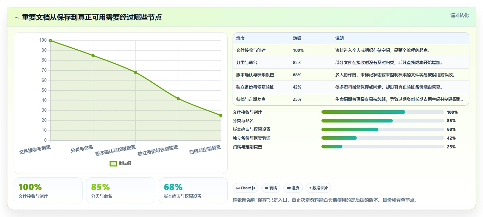This screenshot has width=483, height=217.
Task: Click the 25% label beside the last progress bar
Action: pos(451,147)
